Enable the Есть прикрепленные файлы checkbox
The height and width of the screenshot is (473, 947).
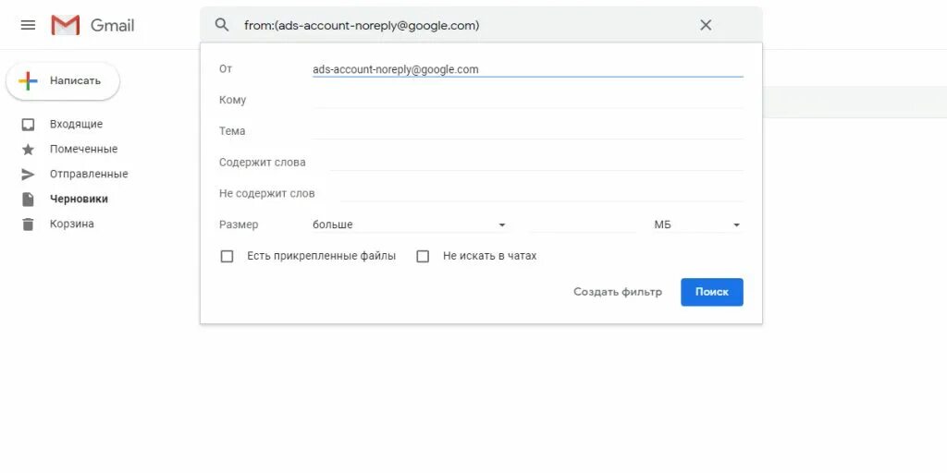(x=227, y=257)
